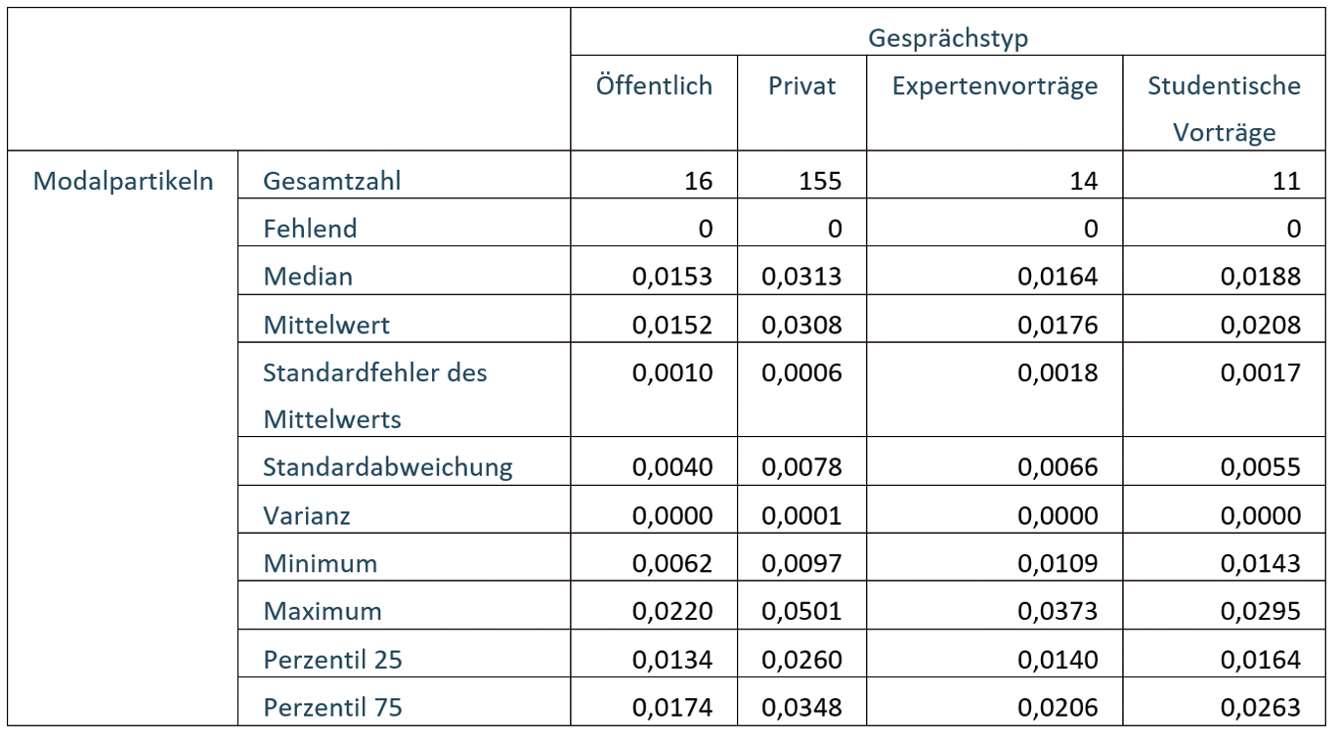The image size is (1339, 740).
Task: Select the Modalpartikeln row label
Action: click(x=123, y=181)
